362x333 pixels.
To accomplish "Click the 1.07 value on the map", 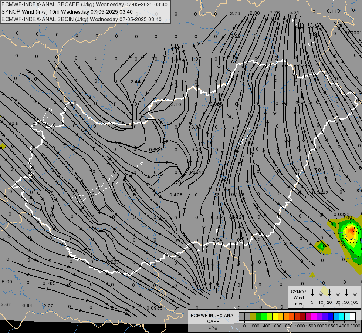I will tap(196, 59).
